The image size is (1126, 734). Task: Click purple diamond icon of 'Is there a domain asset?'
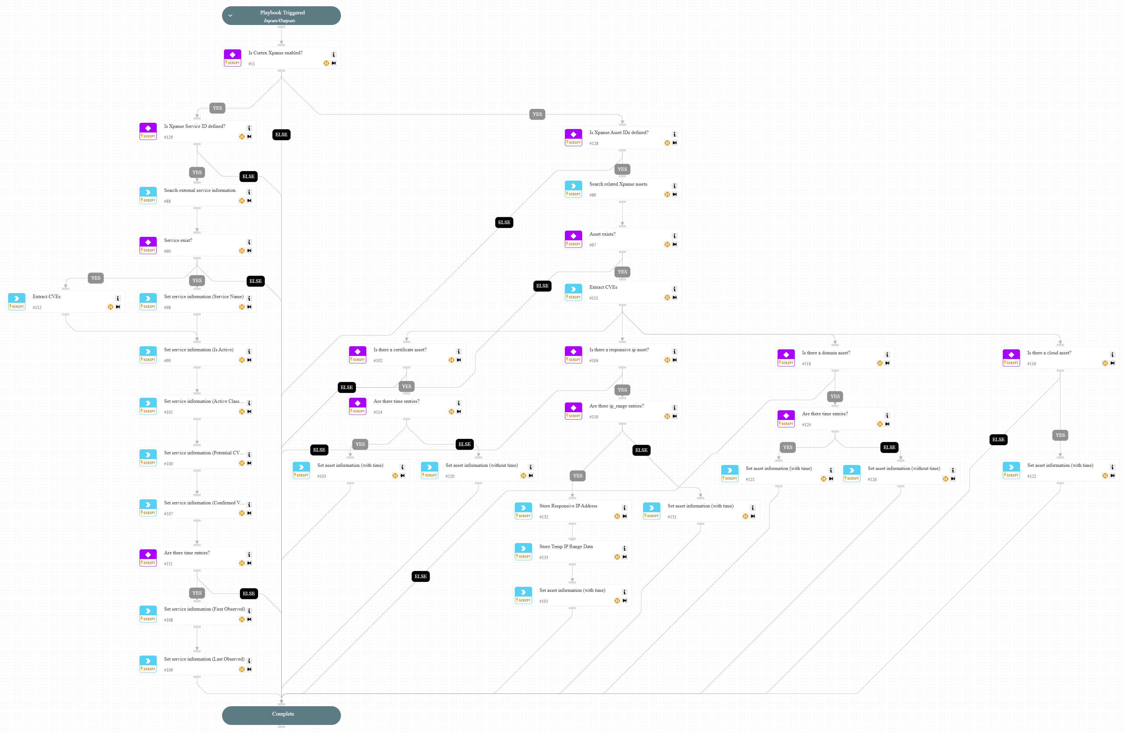click(786, 355)
